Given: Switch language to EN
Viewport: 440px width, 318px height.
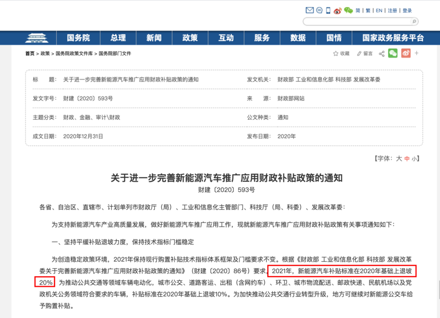Looking at the screenshot, I should [379, 11].
